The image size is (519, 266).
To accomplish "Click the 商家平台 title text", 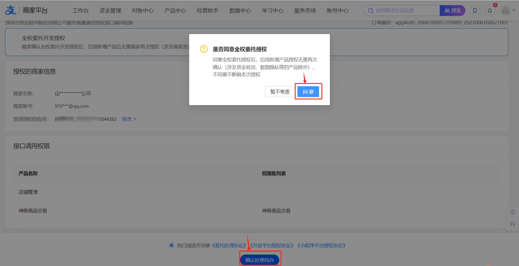I will point(35,11).
